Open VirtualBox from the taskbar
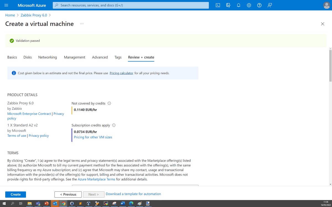Viewport: 332px width, 207px height. click(89, 204)
